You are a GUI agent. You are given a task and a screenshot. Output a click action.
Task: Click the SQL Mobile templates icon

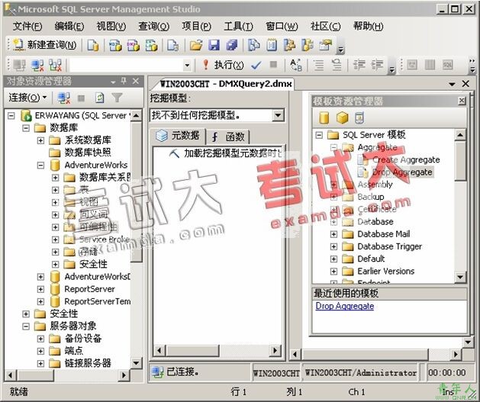coord(359,117)
